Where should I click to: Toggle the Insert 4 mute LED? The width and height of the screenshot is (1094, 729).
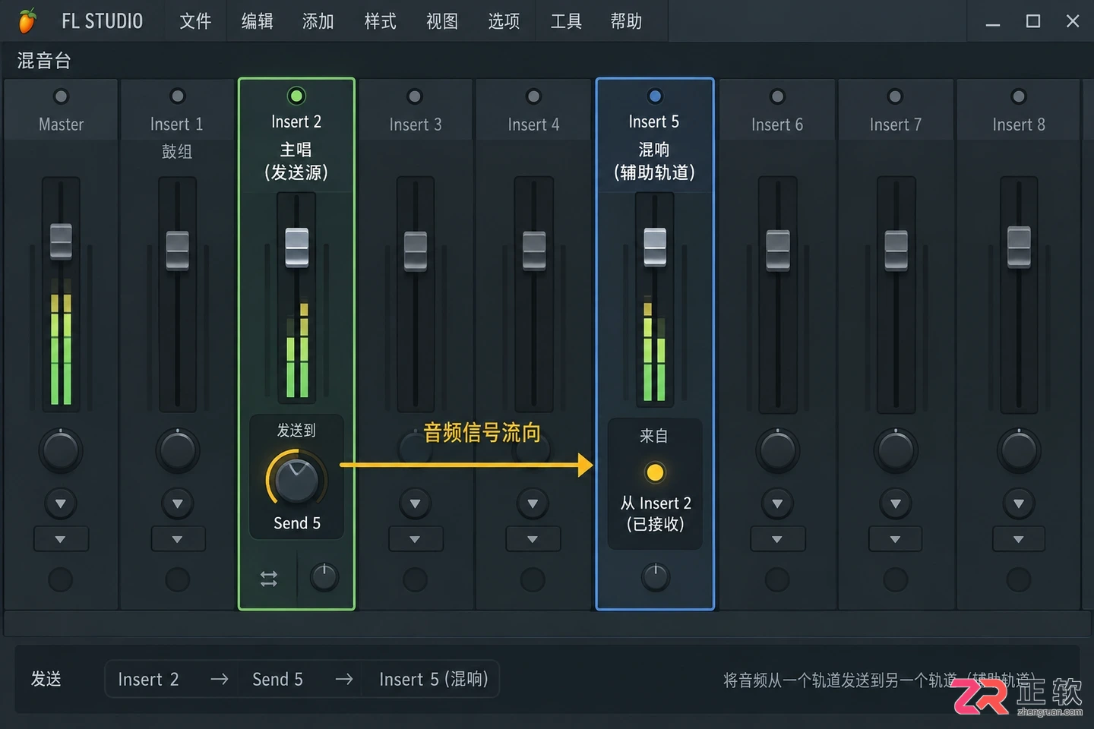click(533, 96)
